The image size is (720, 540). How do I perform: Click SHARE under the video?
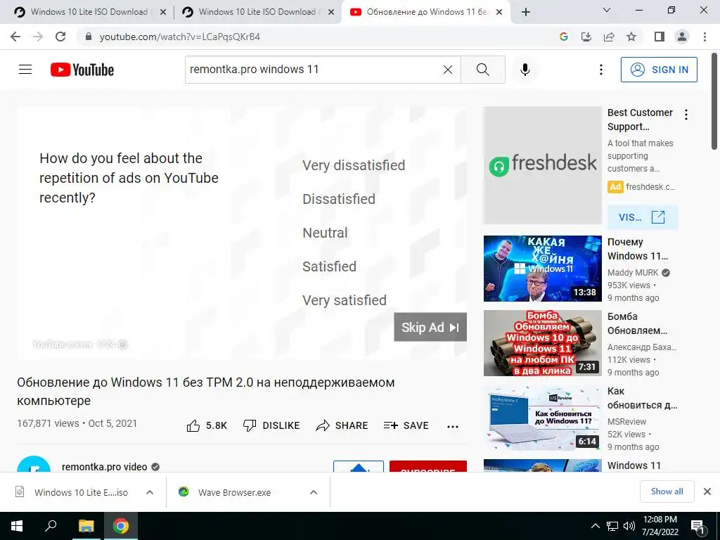click(x=342, y=425)
